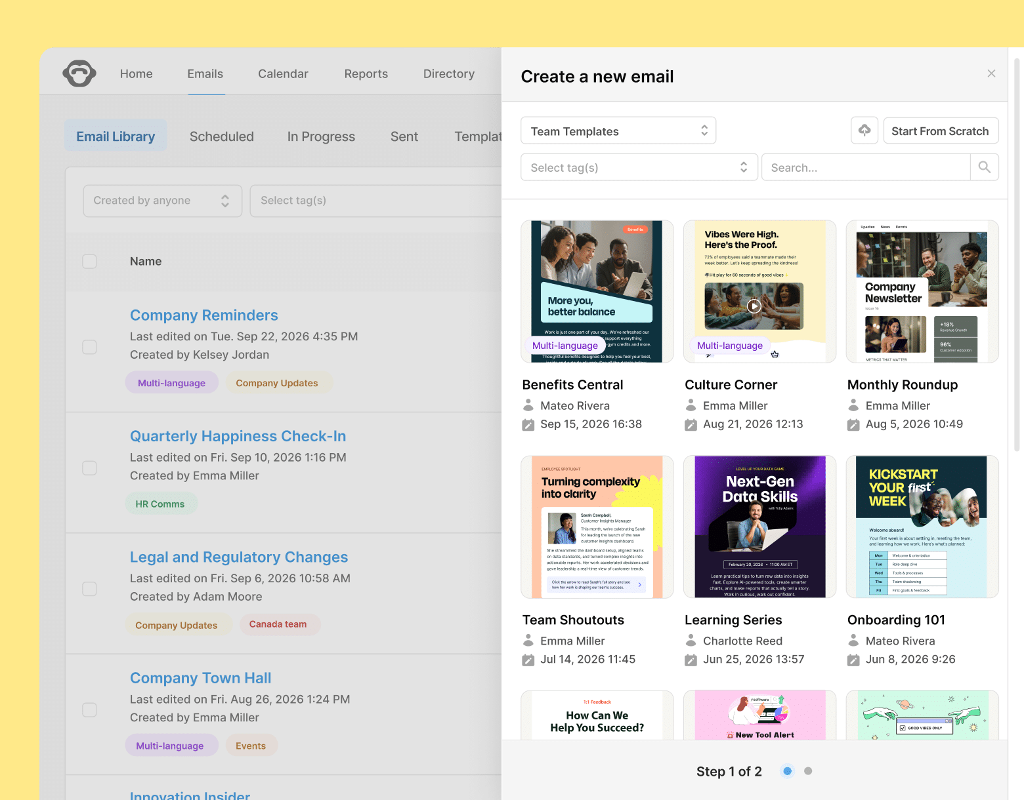Open the Legal and Regulatory Changes link

(x=238, y=557)
